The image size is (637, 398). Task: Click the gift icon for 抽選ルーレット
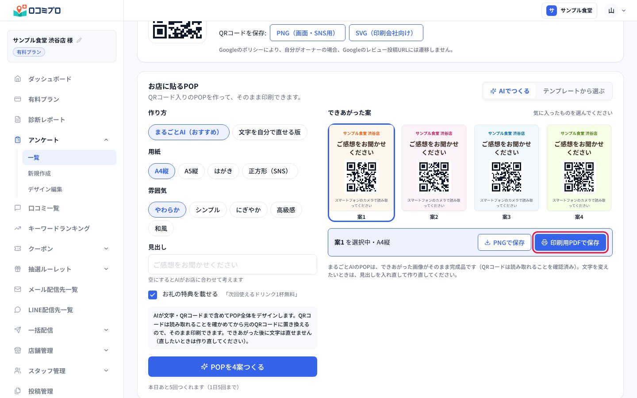tap(18, 269)
